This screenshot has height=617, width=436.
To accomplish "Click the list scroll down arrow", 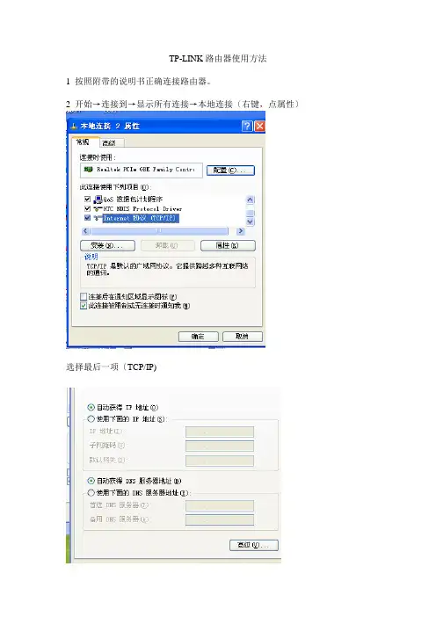I will [x=251, y=222].
